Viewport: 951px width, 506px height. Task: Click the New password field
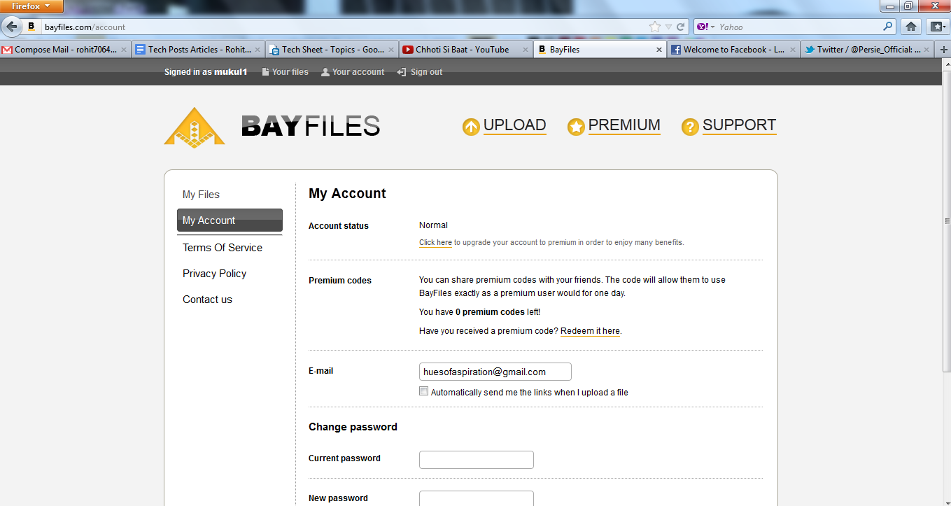pos(477,499)
